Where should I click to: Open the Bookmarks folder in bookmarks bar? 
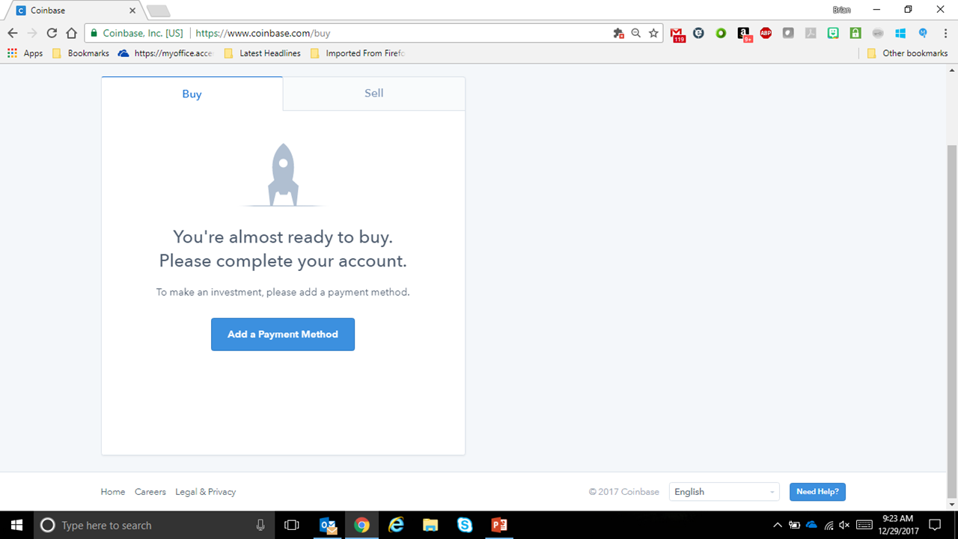(x=81, y=53)
